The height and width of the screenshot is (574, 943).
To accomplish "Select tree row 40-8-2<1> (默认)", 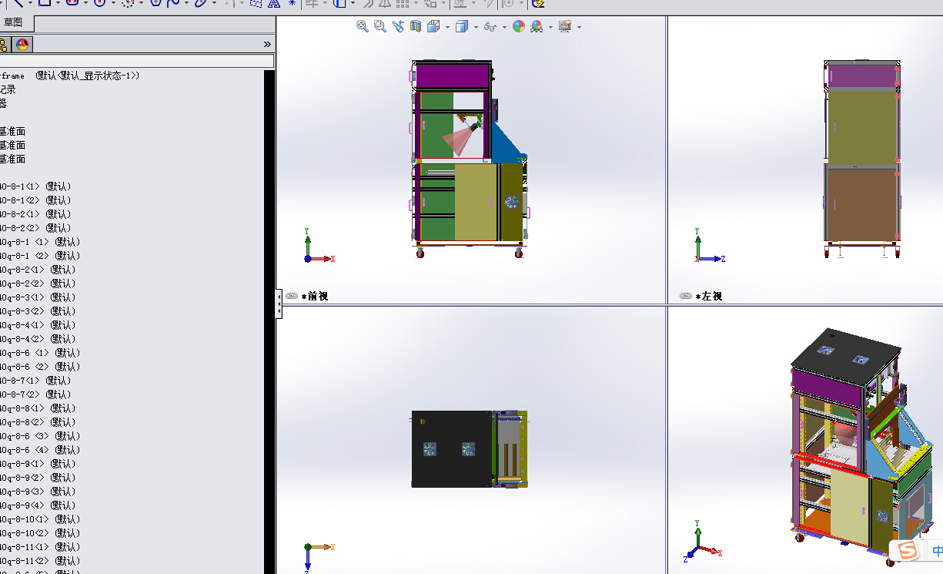I will tap(35, 214).
